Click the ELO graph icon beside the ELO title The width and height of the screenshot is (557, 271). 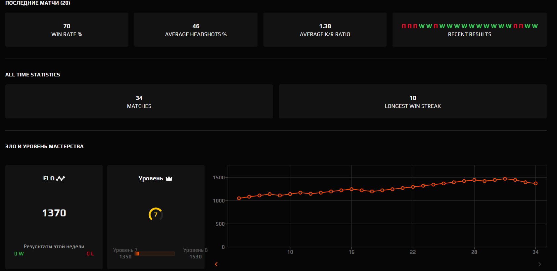coord(61,178)
